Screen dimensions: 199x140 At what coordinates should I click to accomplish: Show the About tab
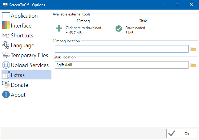[26, 95]
